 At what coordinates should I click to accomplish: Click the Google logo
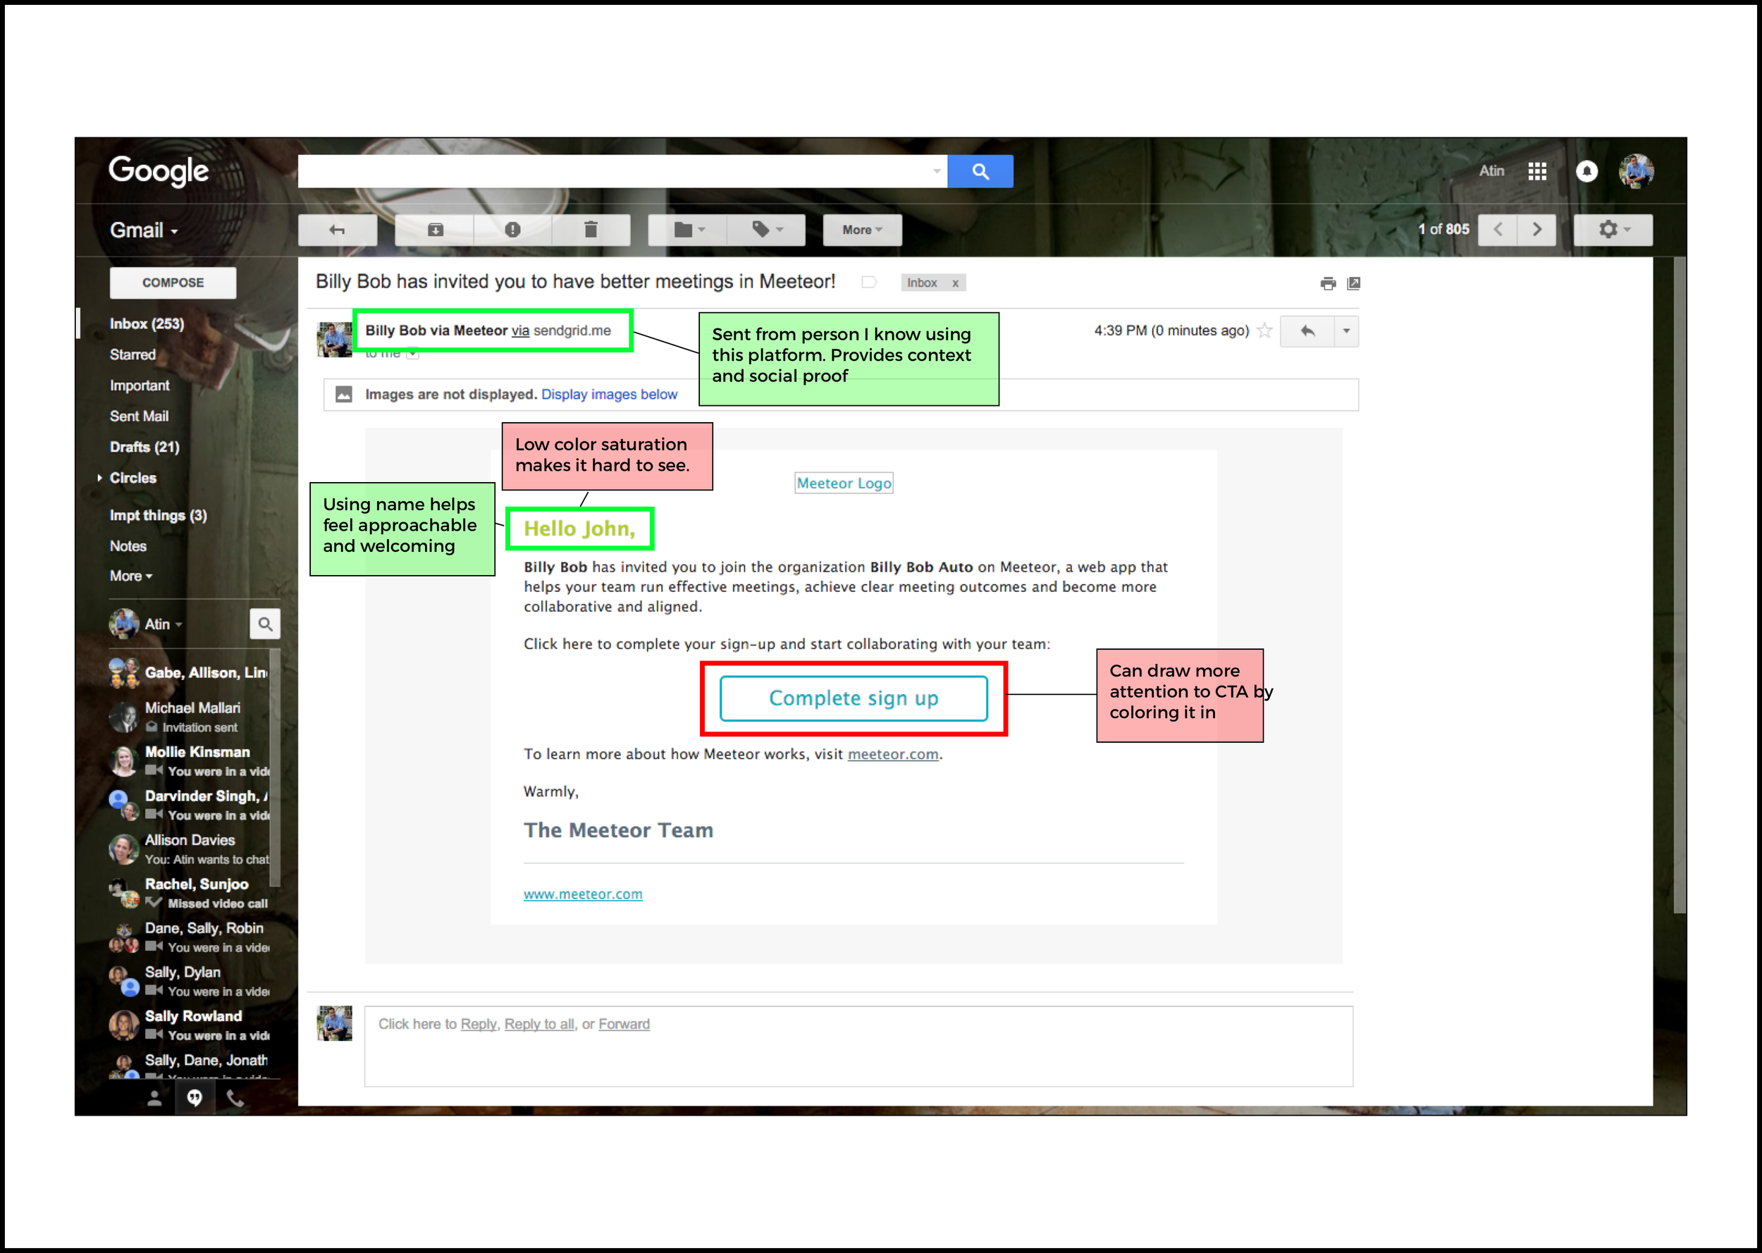159,171
